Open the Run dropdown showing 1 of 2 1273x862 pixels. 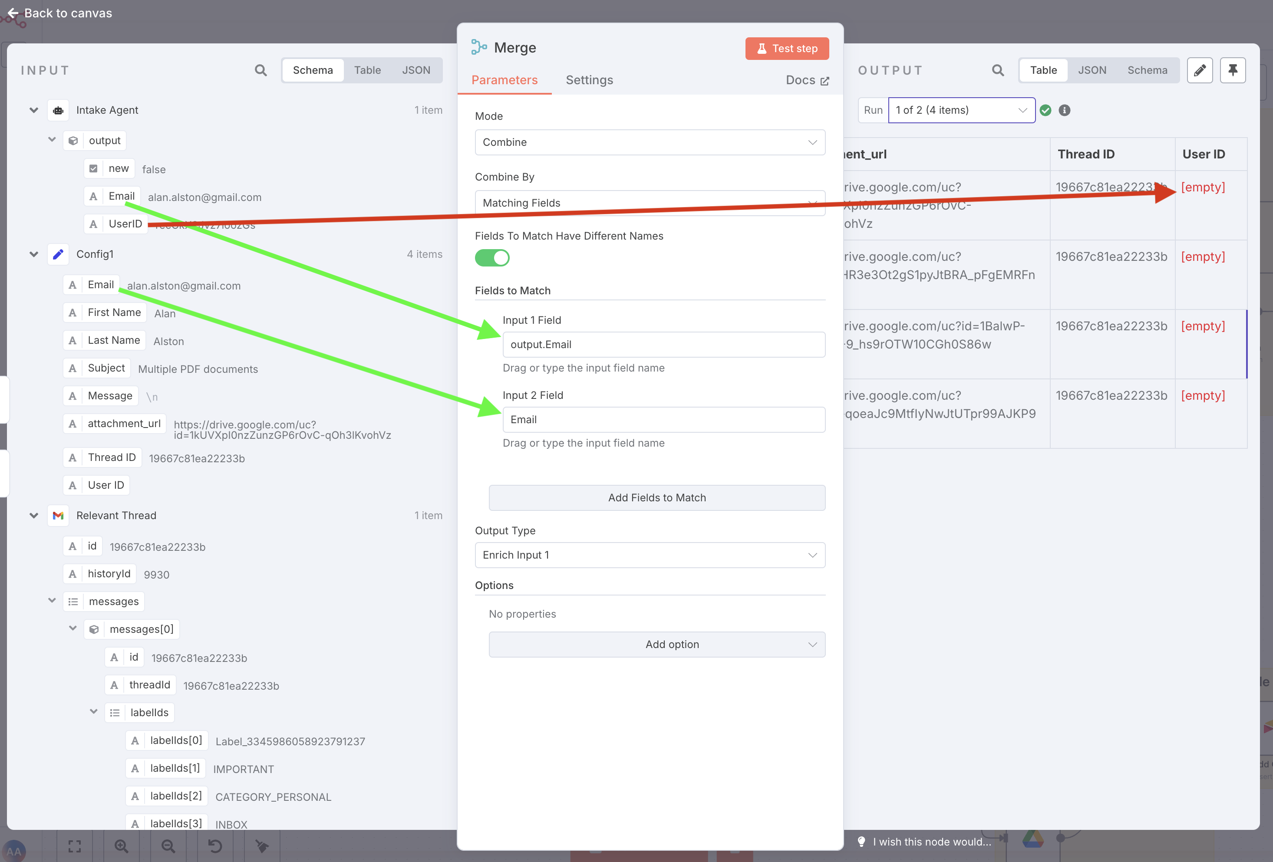[961, 110]
